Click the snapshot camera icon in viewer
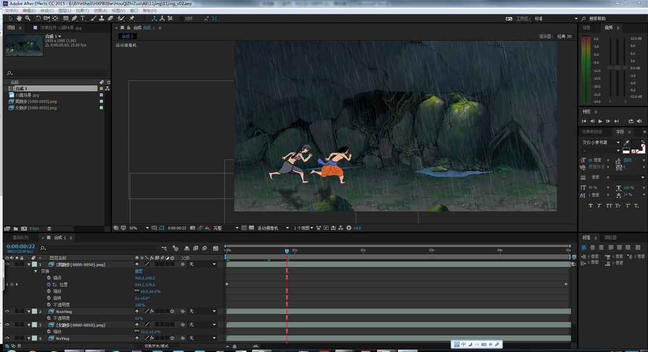This screenshot has width=648, height=352. [x=193, y=228]
